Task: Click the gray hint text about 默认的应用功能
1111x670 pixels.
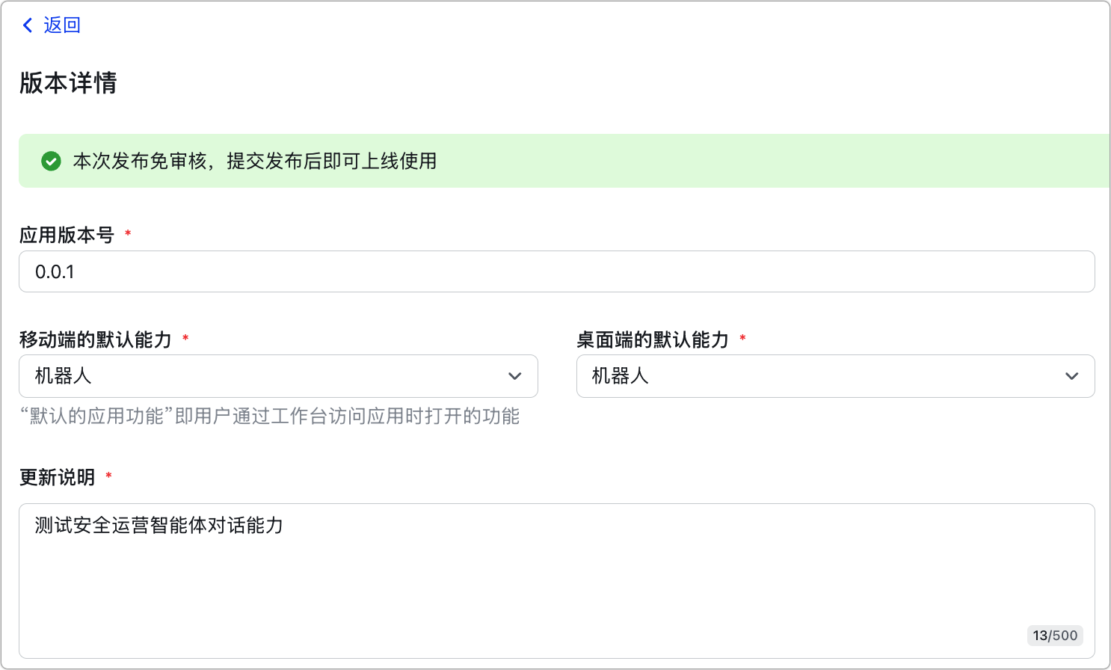Action: [x=270, y=417]
